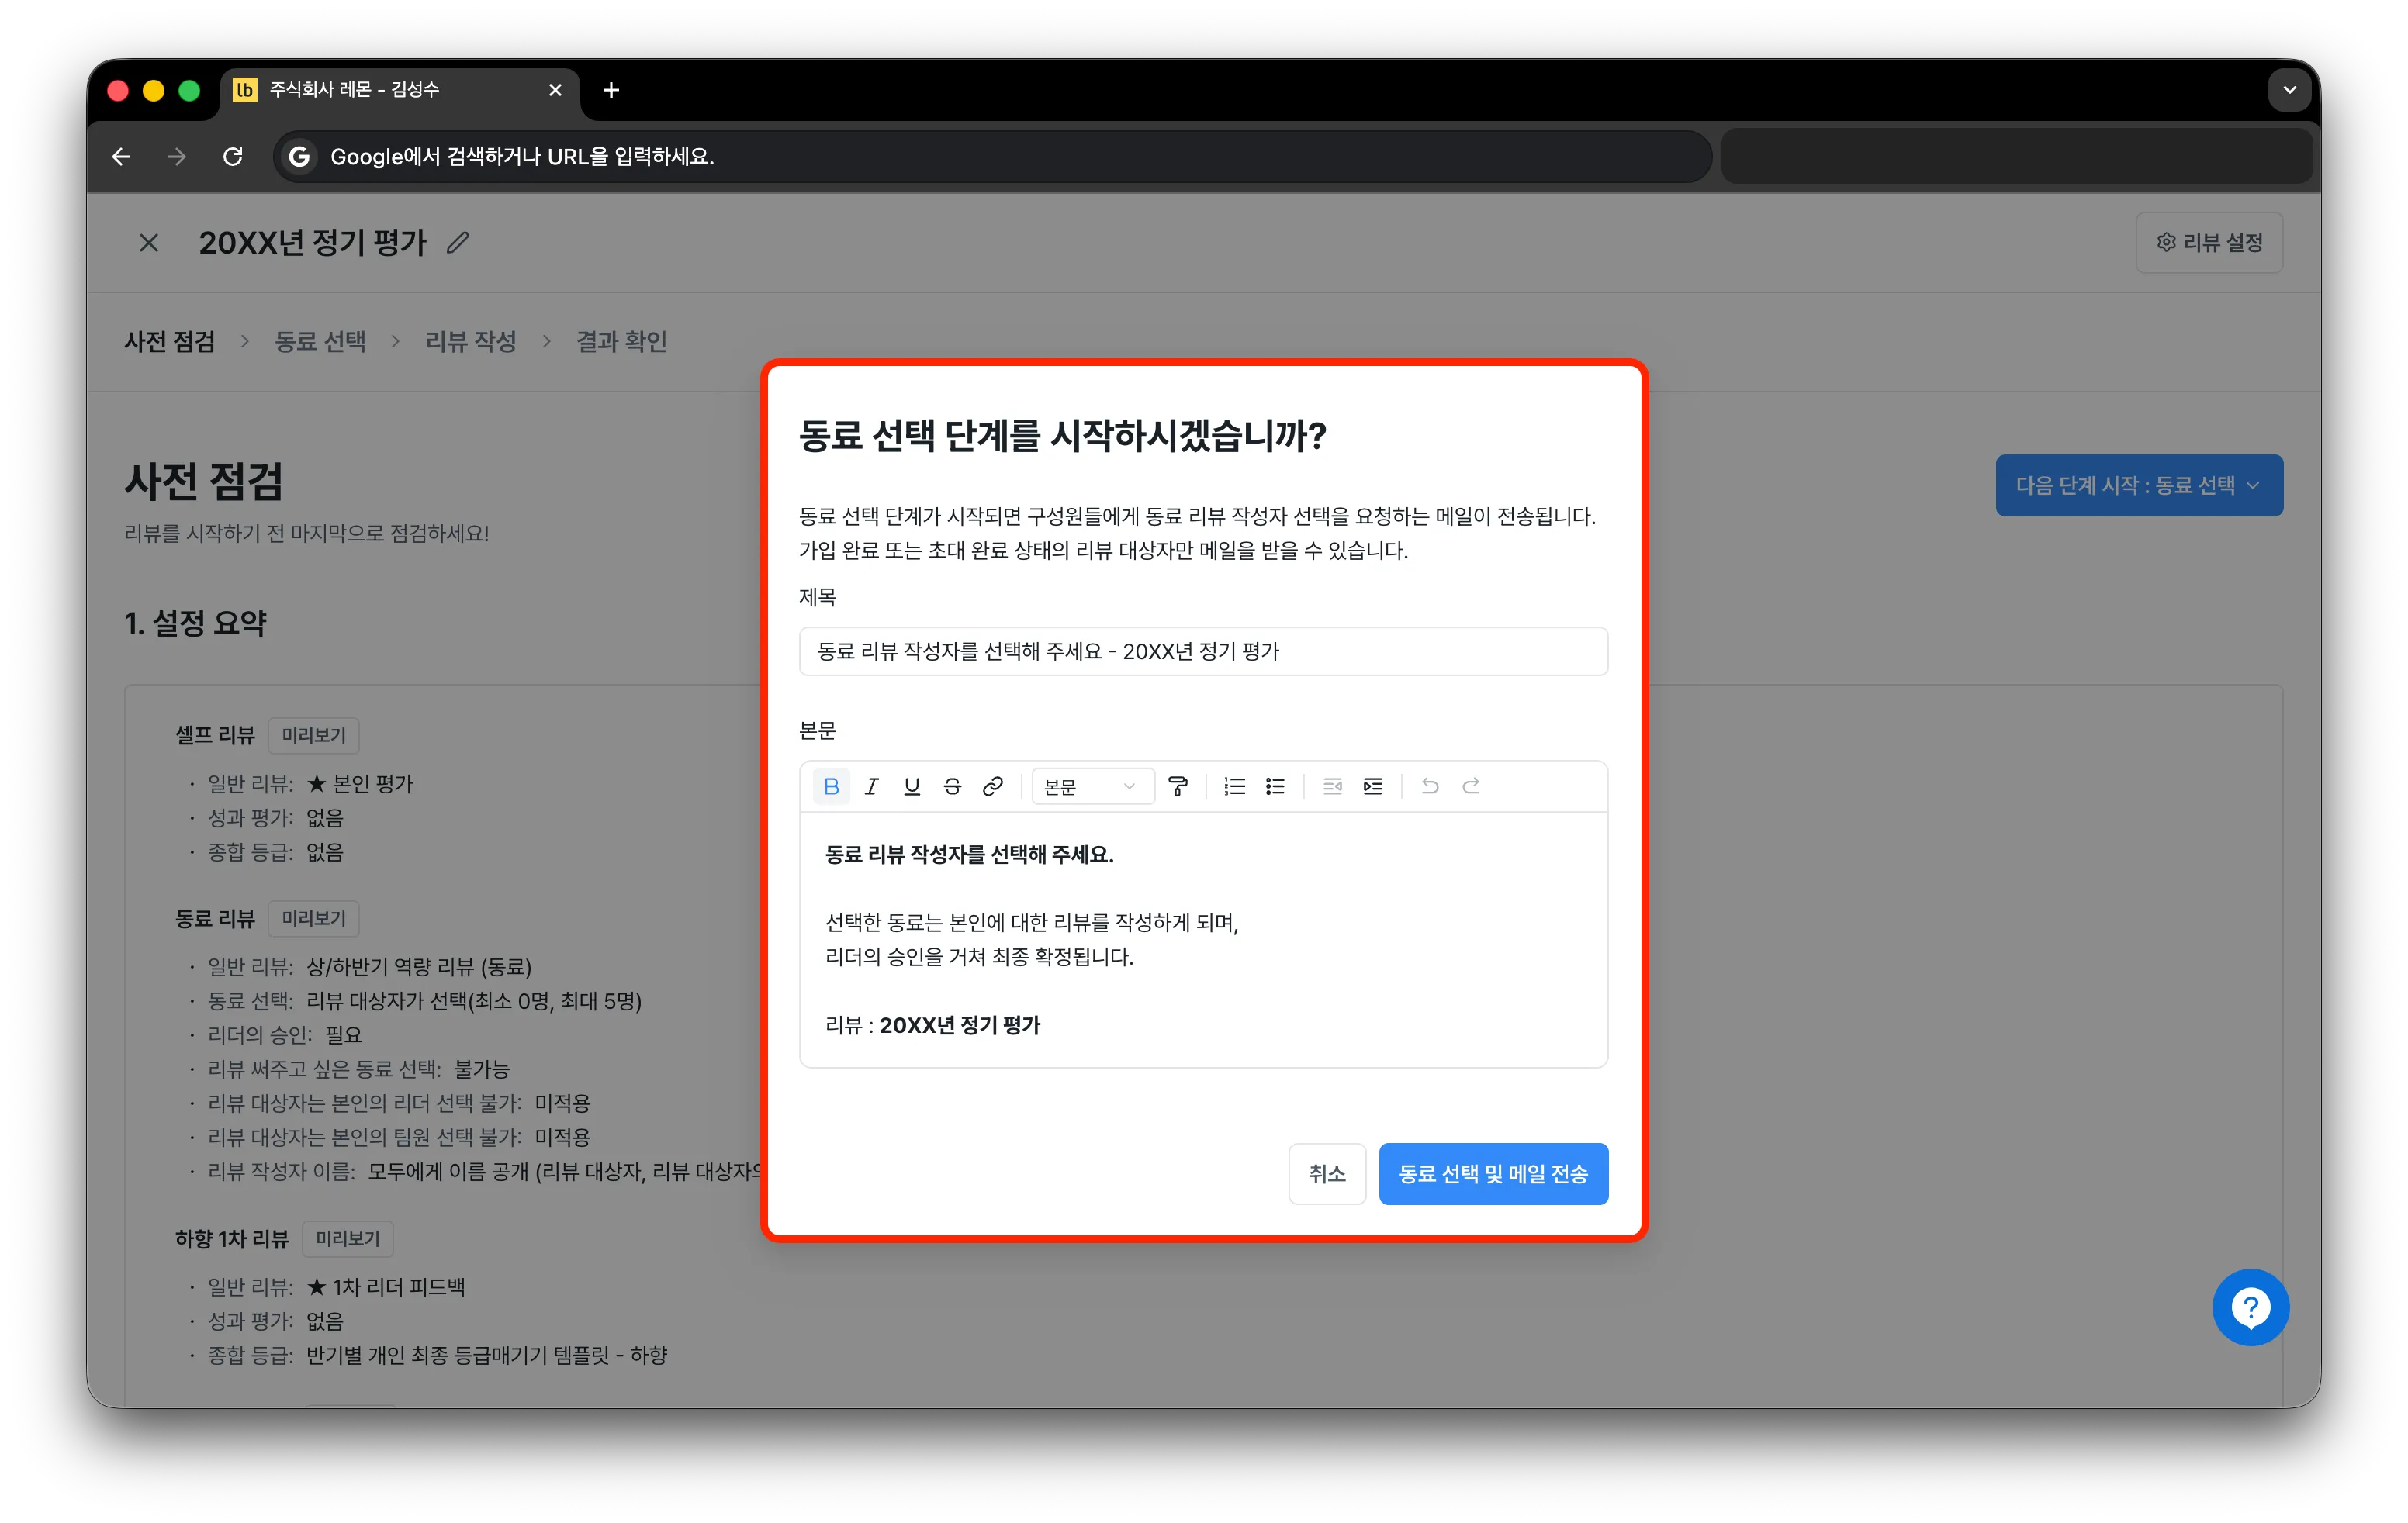Preview 셀프 리뷰 with 미리보기 button
Image resolution: width=2408 pixels, height=1523 pixels.
314,734
